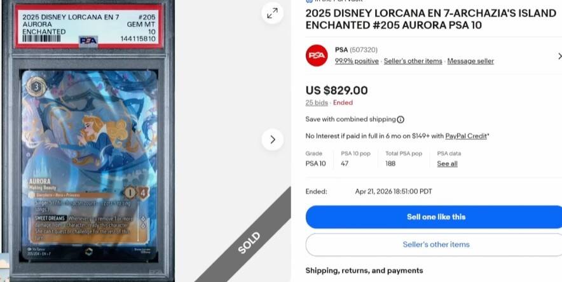Viewport: 562px width, 282px height.
Task: Open See all PSA data
Action: (x=447, y=164)
